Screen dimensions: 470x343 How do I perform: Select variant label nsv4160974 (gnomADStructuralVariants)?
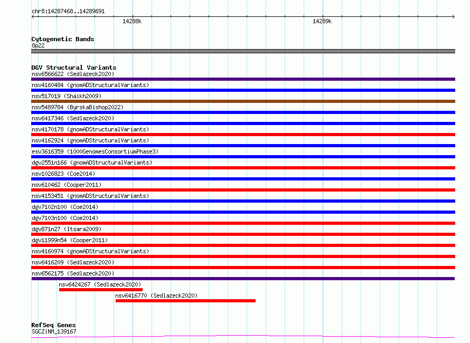coord(90,251)
